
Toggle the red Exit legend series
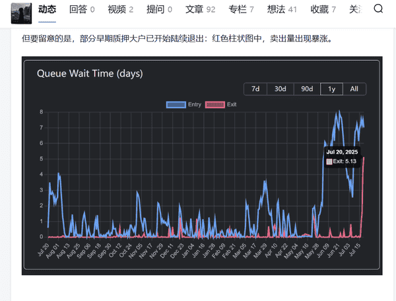tap(221, 104)
